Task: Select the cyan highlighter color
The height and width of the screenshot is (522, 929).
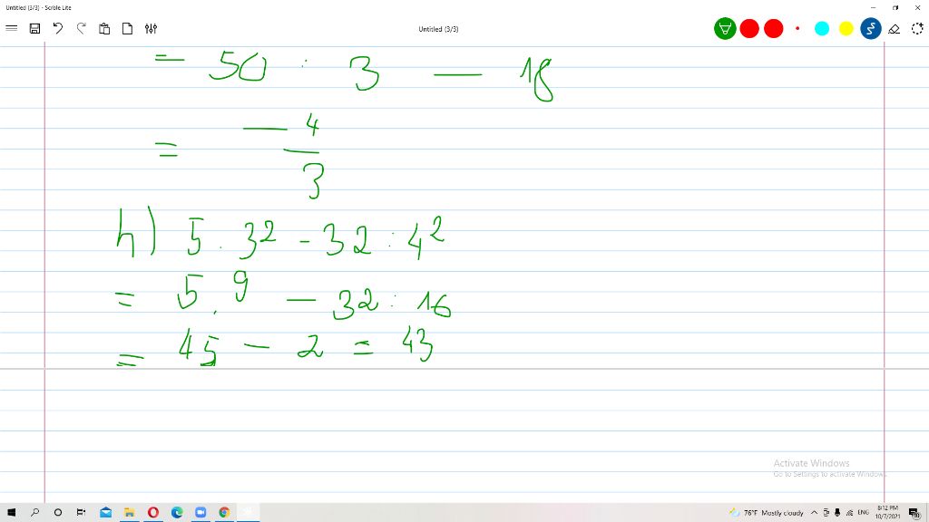Action: pyautogui.click(x=822, y=28)
